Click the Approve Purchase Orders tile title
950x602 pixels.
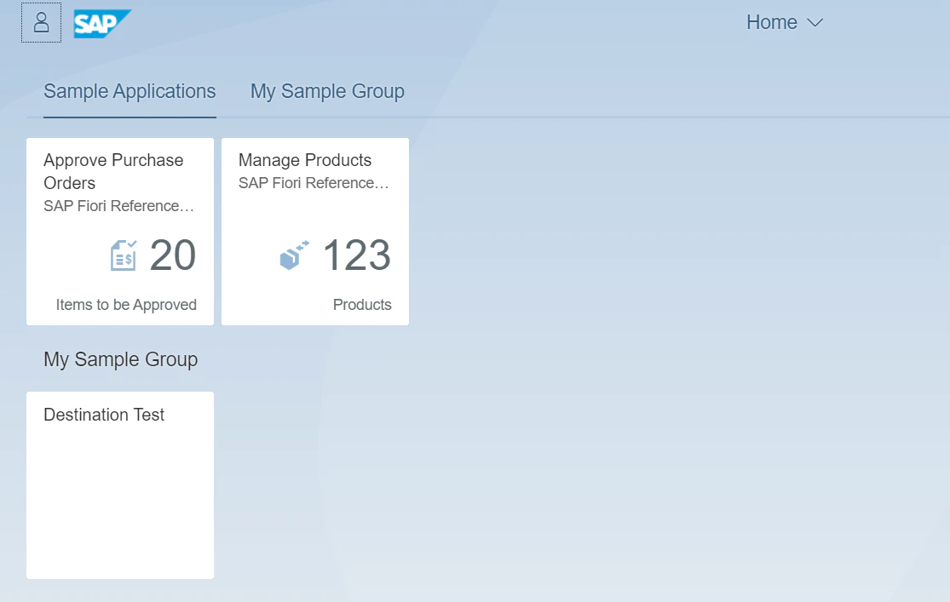(x=113, y=171)
